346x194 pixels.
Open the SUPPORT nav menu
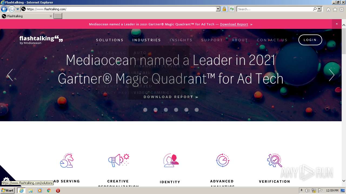(212, 40)
